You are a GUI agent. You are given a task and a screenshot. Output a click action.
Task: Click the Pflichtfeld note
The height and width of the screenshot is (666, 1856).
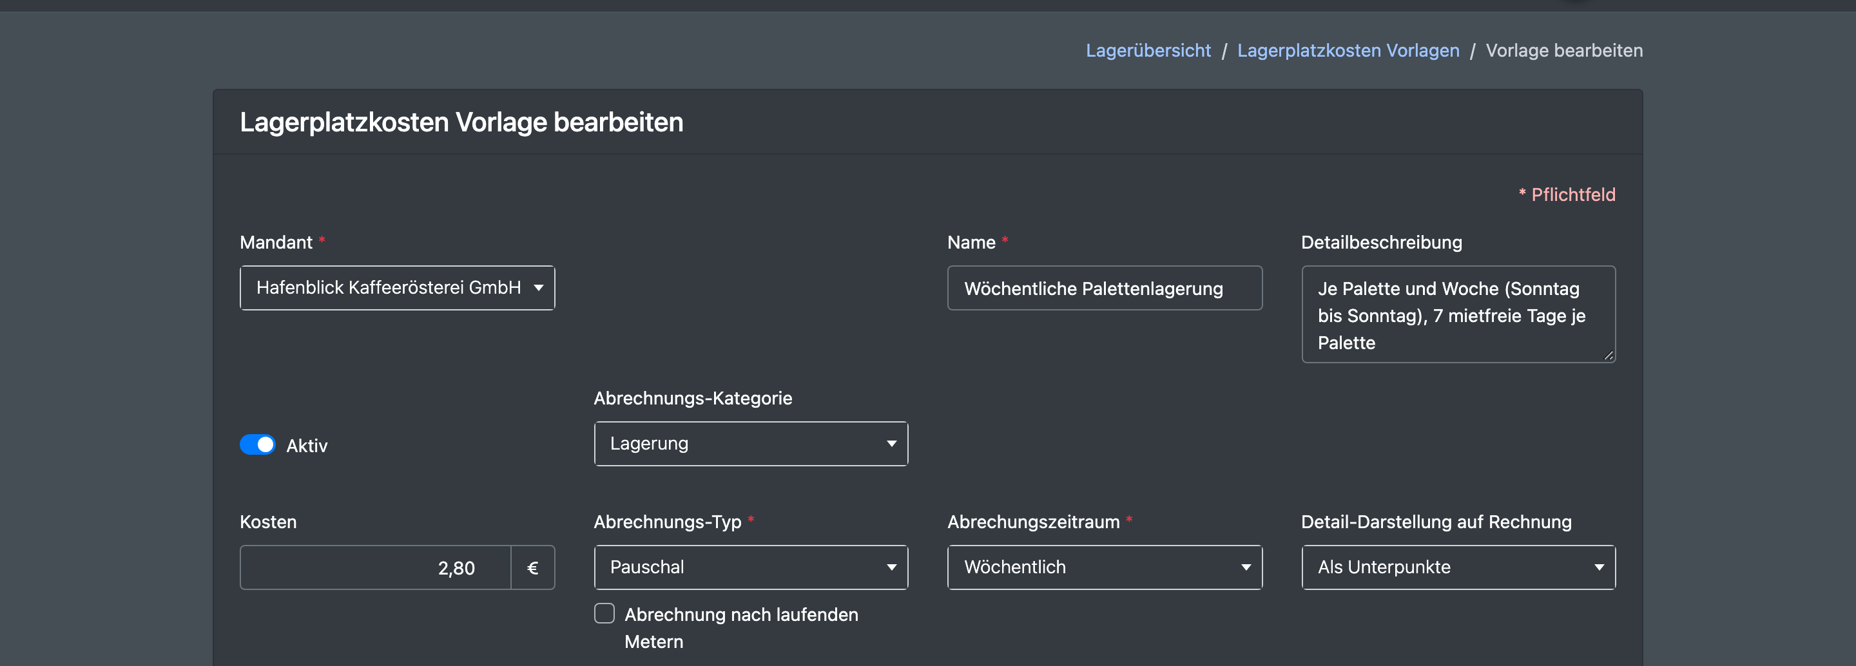1567,195
